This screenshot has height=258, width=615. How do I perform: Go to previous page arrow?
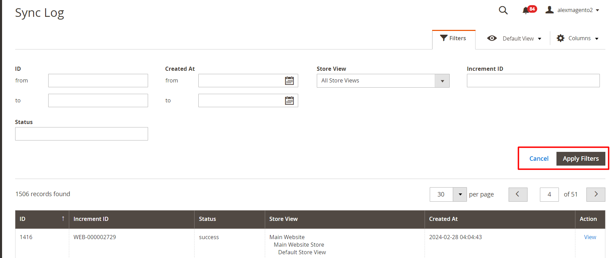pos(518,194)
